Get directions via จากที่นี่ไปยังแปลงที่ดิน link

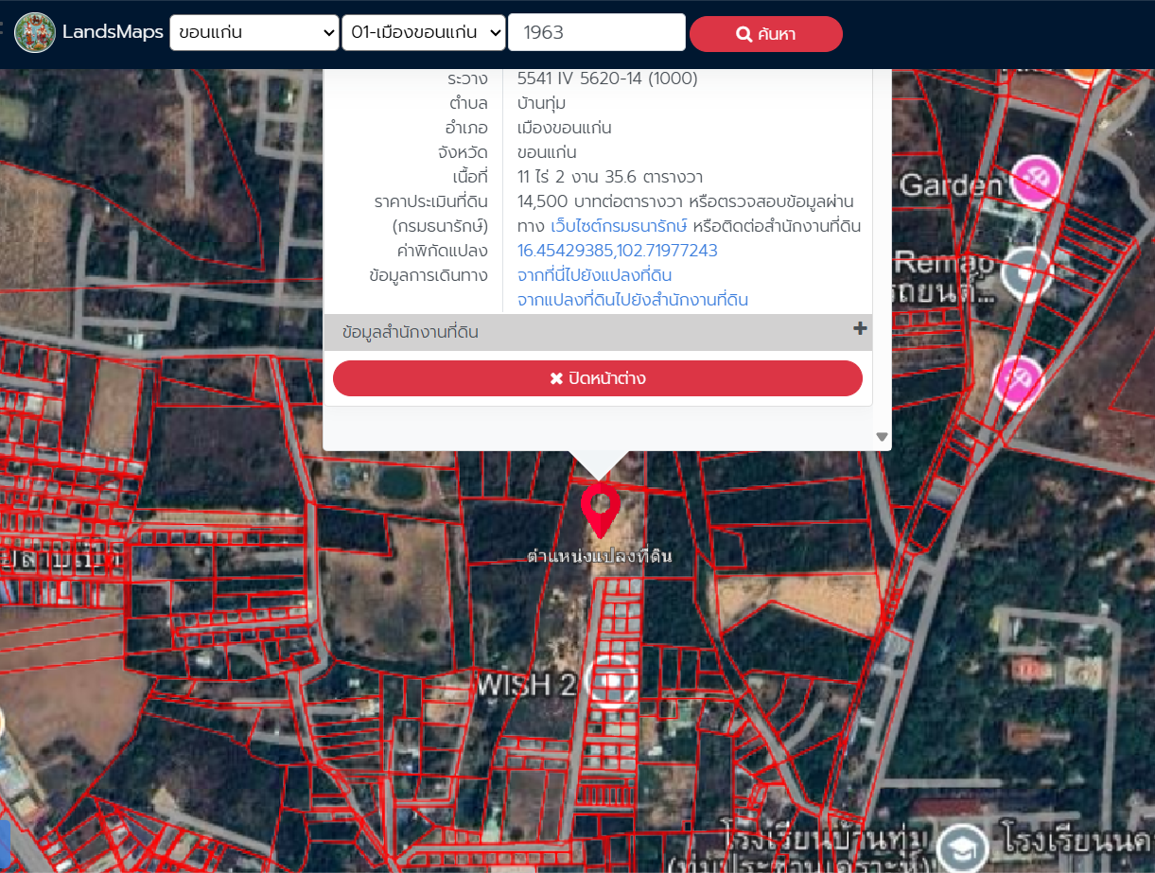[x=594, y=275]
